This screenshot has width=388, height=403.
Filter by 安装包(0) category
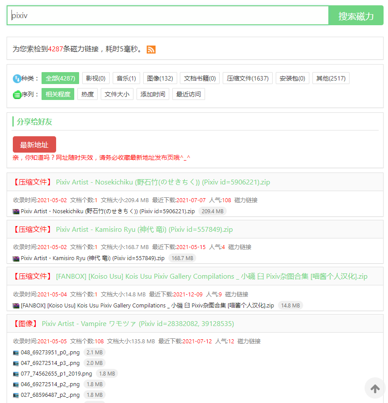pyautogui.click(x=292, y=78)
